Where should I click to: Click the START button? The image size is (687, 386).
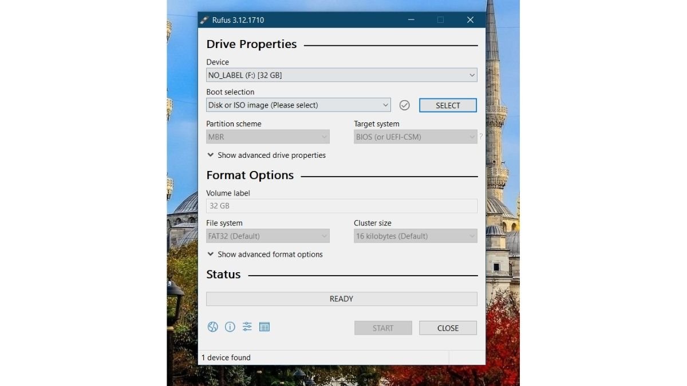click(383, 328)
